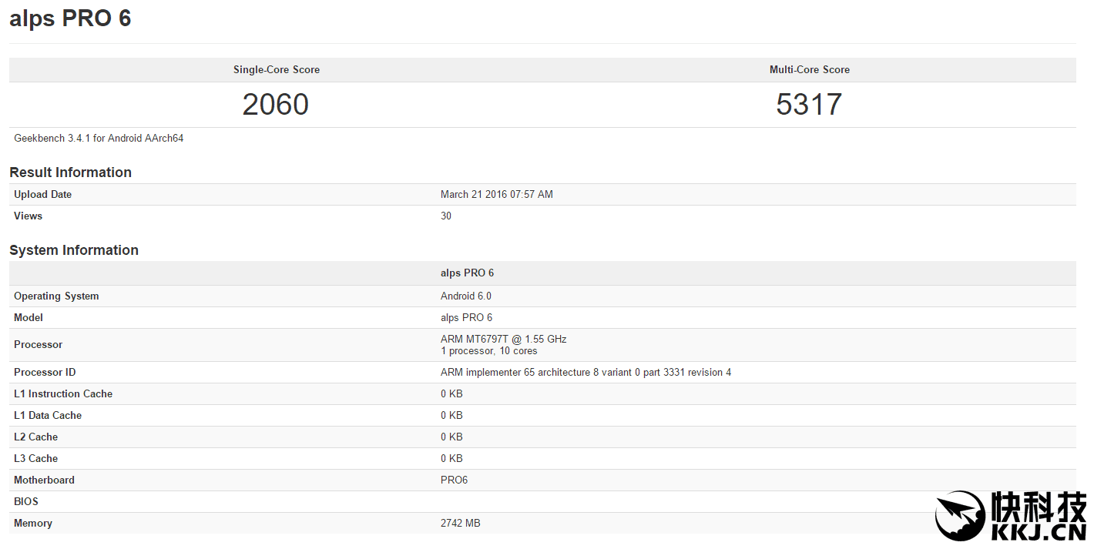
Task: Click the Views row label
Action: [28, 216]
